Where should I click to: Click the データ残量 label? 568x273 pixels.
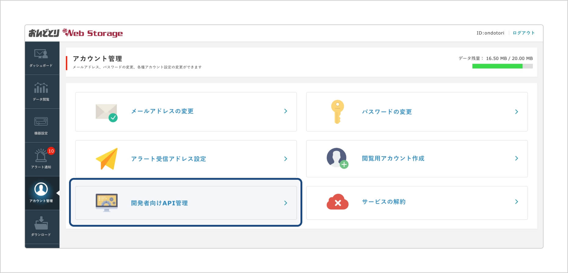click(x=471, y=58)
